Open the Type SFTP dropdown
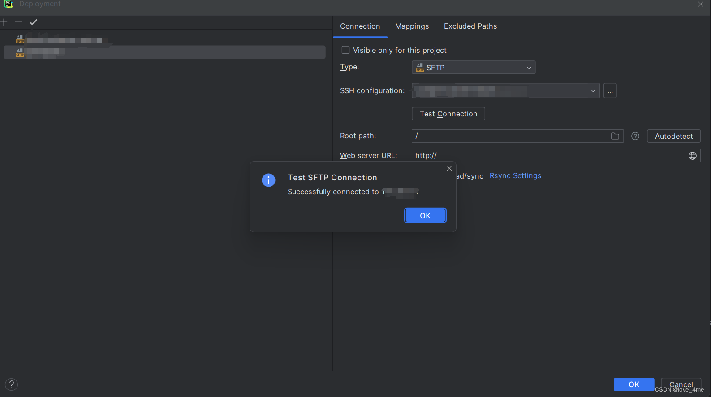 pyautogui.click(x=474, y=68)
